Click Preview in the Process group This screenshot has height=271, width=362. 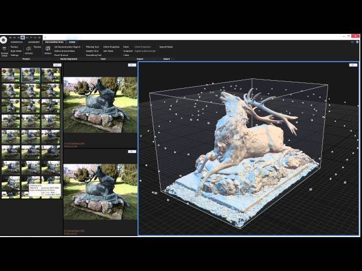pos(14,47)
